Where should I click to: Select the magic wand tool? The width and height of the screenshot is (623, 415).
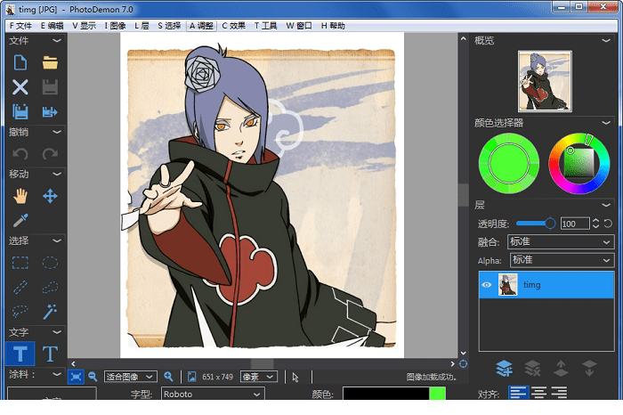[x=50, y=311]
